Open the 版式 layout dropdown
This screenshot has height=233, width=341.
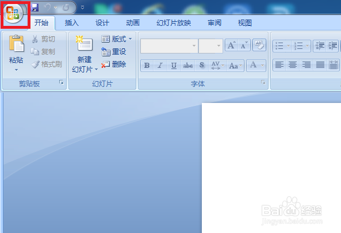tap(116, 39)
